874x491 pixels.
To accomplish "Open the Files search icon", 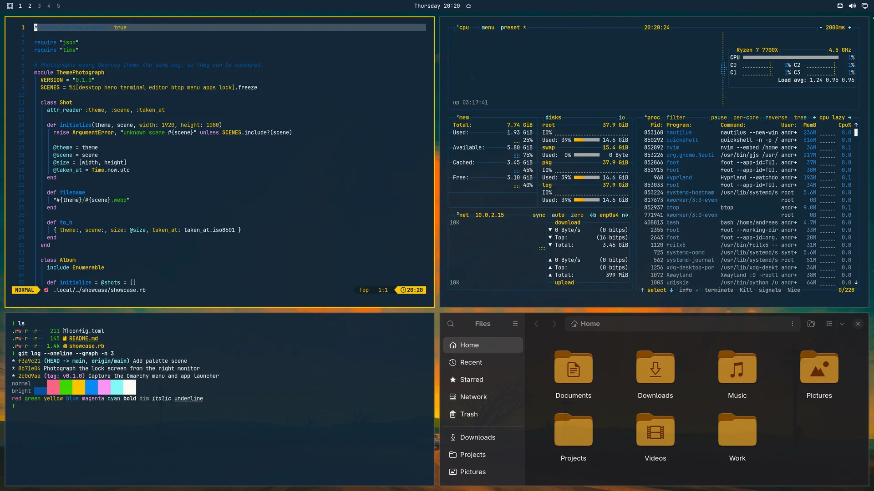I will tap(451, 324).
